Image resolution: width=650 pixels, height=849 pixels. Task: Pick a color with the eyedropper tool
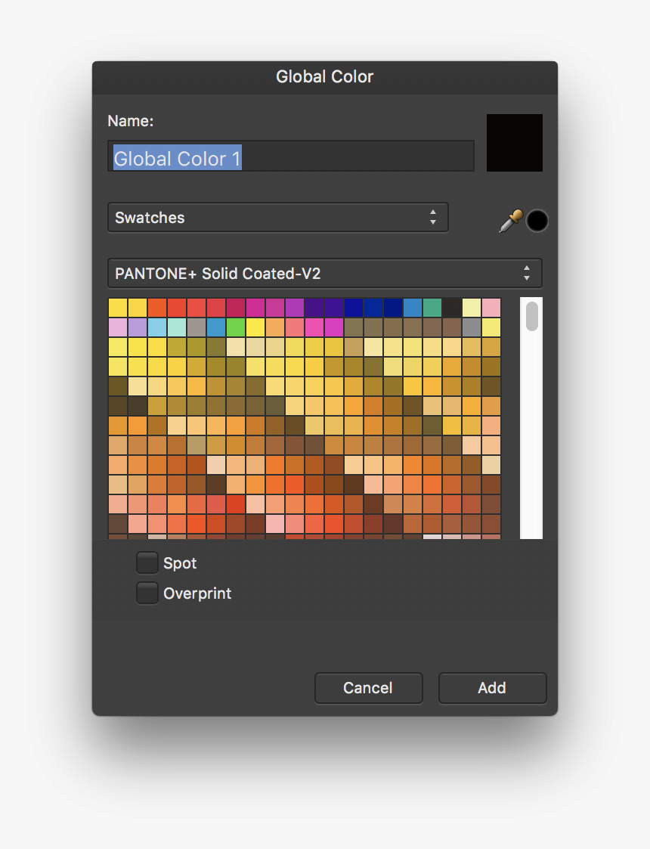(511, 220)
